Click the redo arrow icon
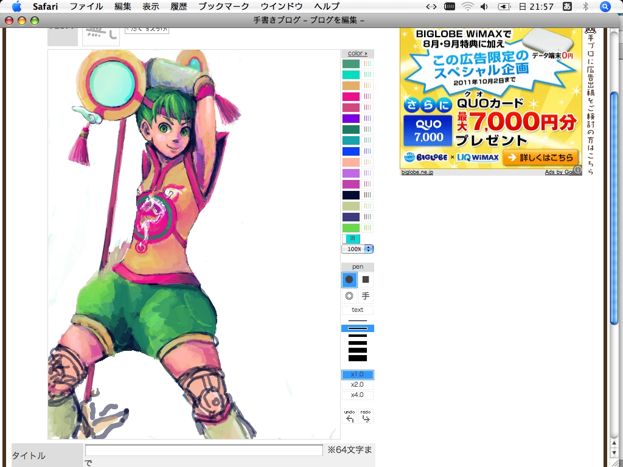 pyautogui.click(x=366, y=417)
